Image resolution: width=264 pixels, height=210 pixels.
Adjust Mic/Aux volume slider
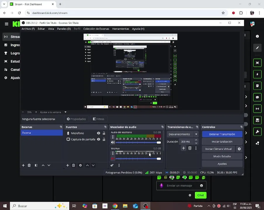click(138, 159)
